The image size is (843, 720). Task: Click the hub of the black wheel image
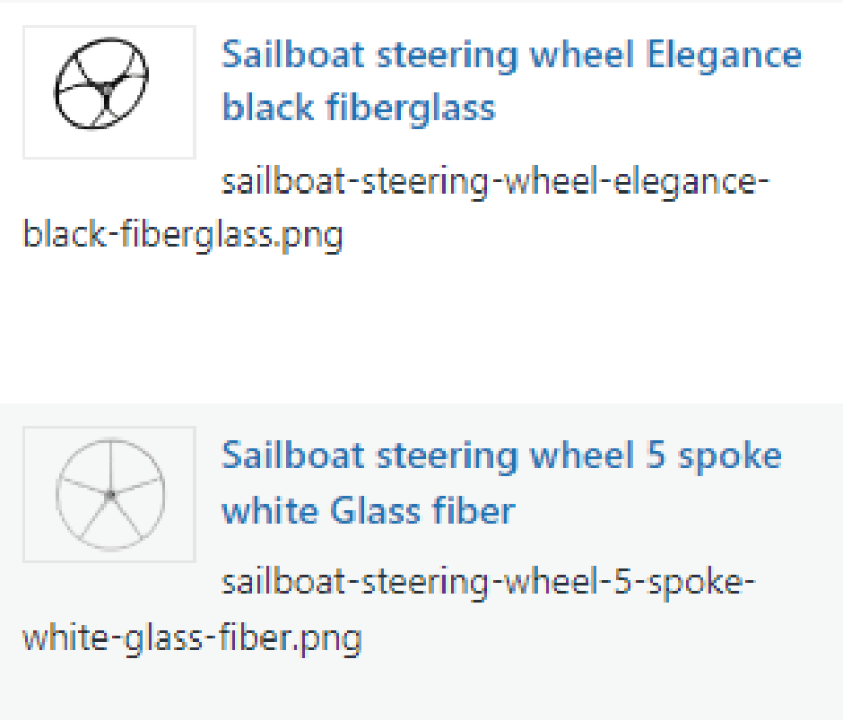[x=106, y=90]
